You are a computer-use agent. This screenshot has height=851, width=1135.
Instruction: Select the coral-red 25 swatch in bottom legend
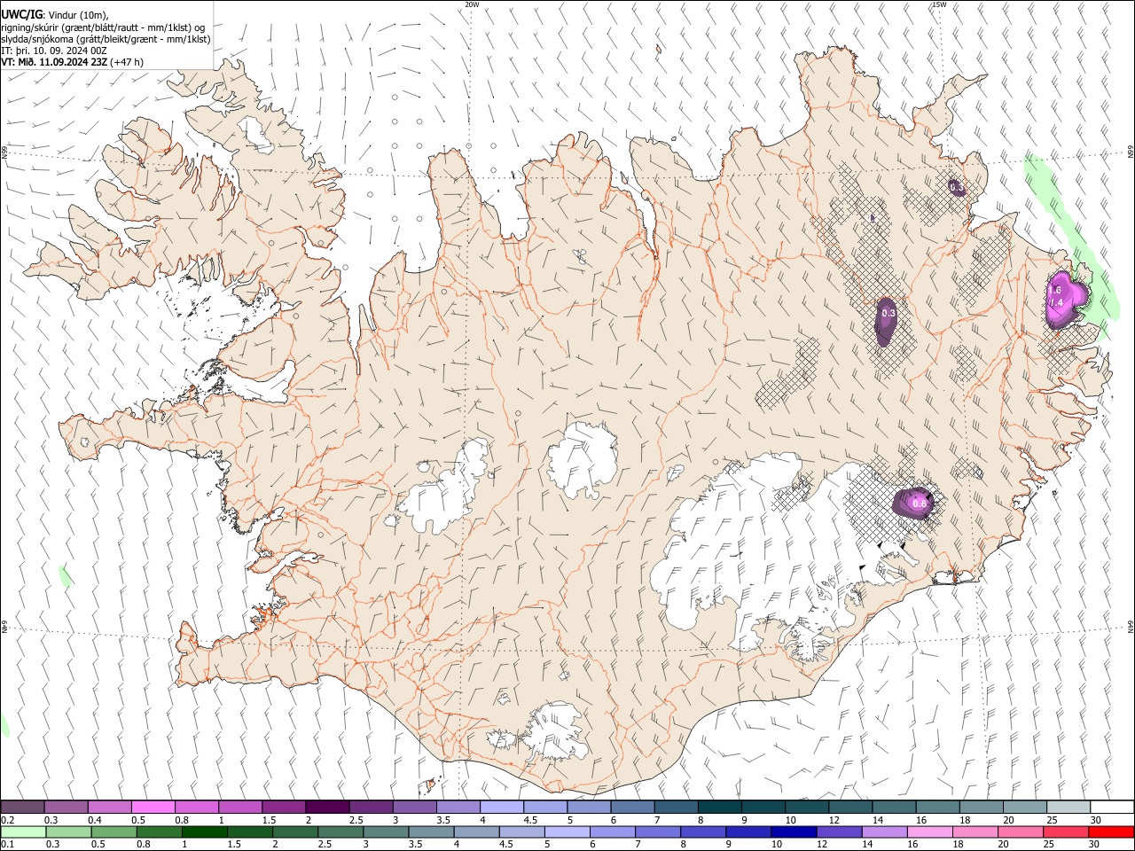coord(1066,832)
